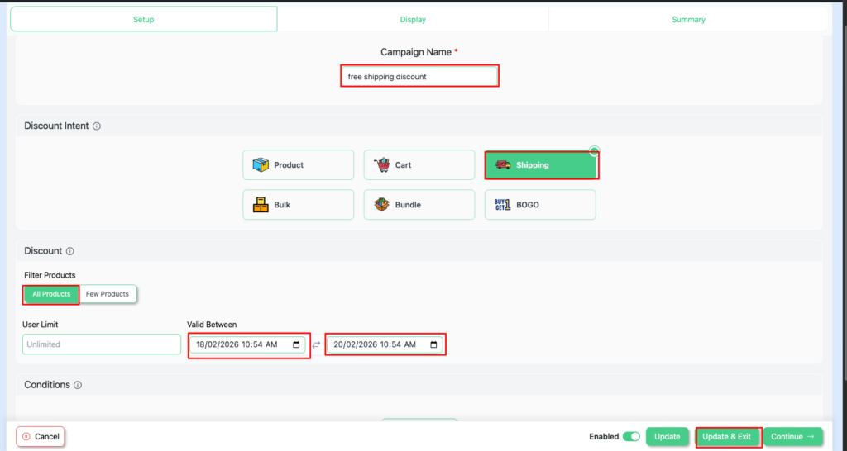This screenshot has width=847, height=451.
Task: Click the Update & Exit button
Action: [726, 436]
